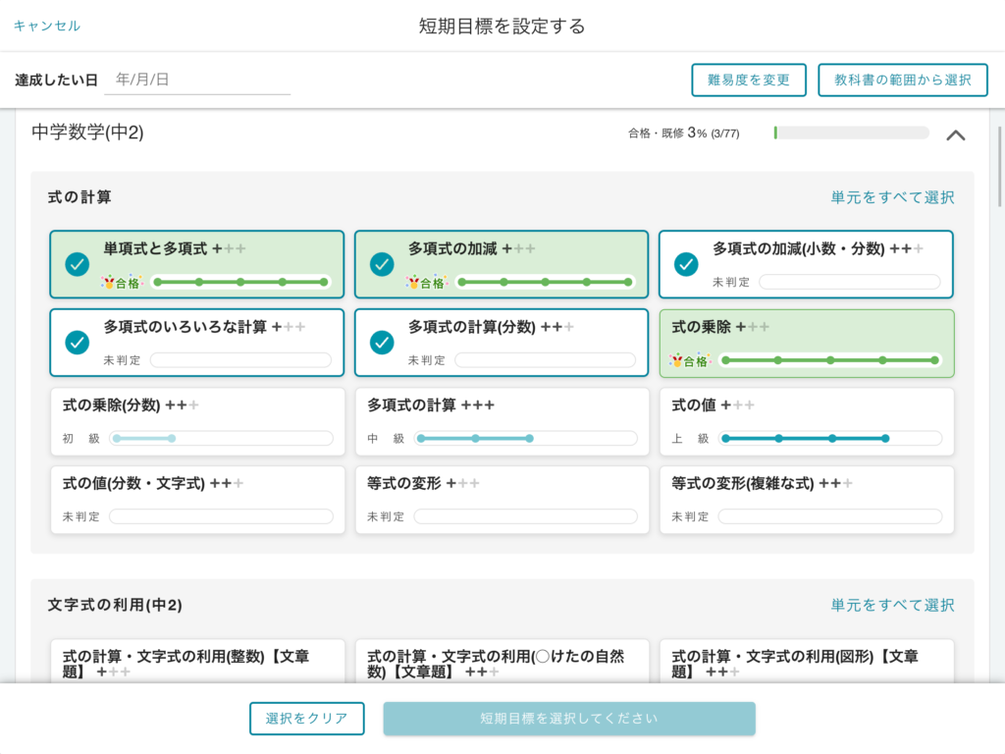Click the 選択をクリア button

click(x=306, y=719)
